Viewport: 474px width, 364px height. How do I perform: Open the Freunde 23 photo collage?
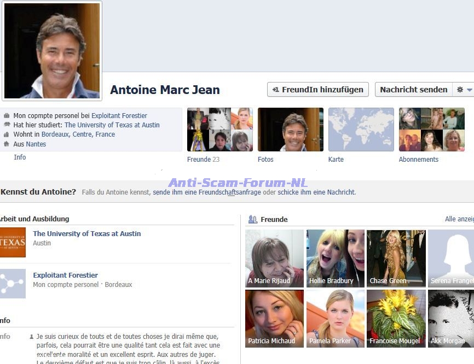pos(219,130)
